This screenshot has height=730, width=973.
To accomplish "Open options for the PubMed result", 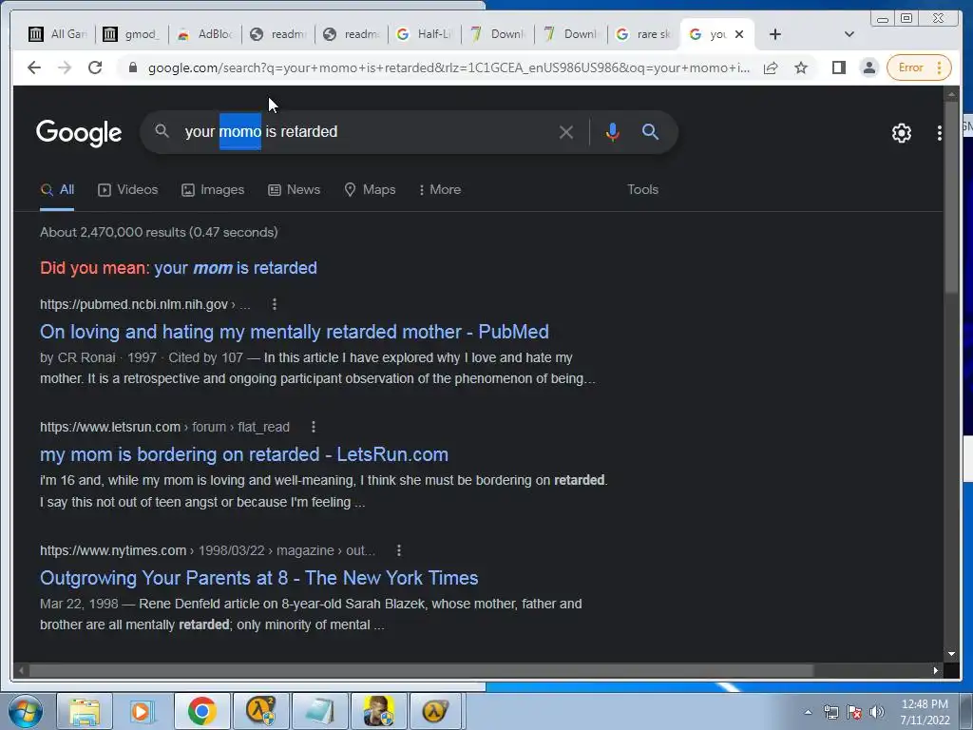I will (x=275, y=304).
